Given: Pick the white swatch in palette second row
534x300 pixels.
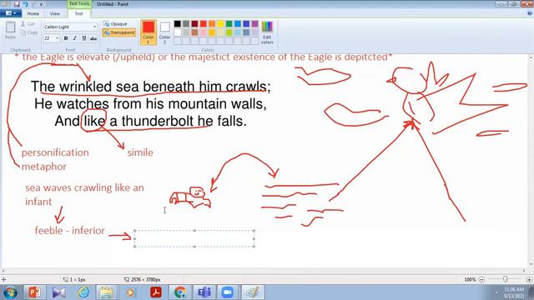Looking at the screenshot, I should [x=178, y=32].
